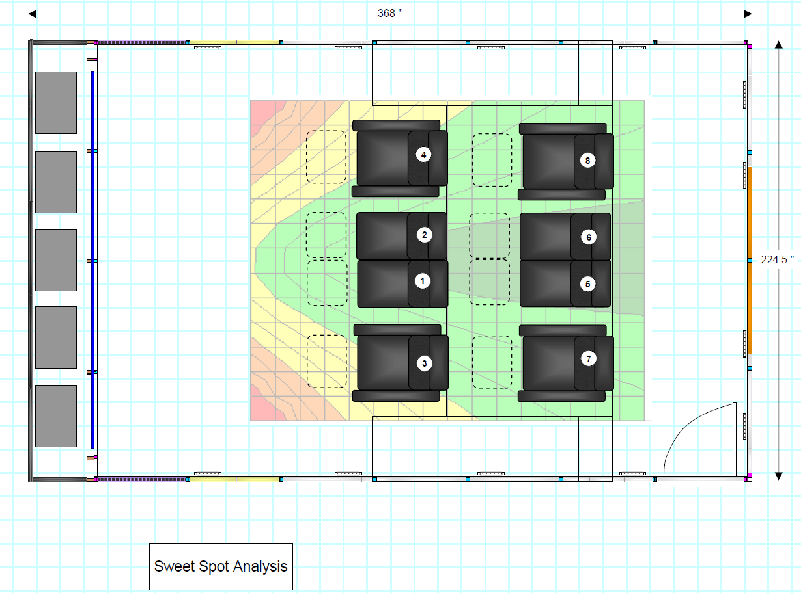Click the topmost gray speaker panel on left wall
Image resolution: width=801 pixels, height=593 pixels.
[56, 103]
